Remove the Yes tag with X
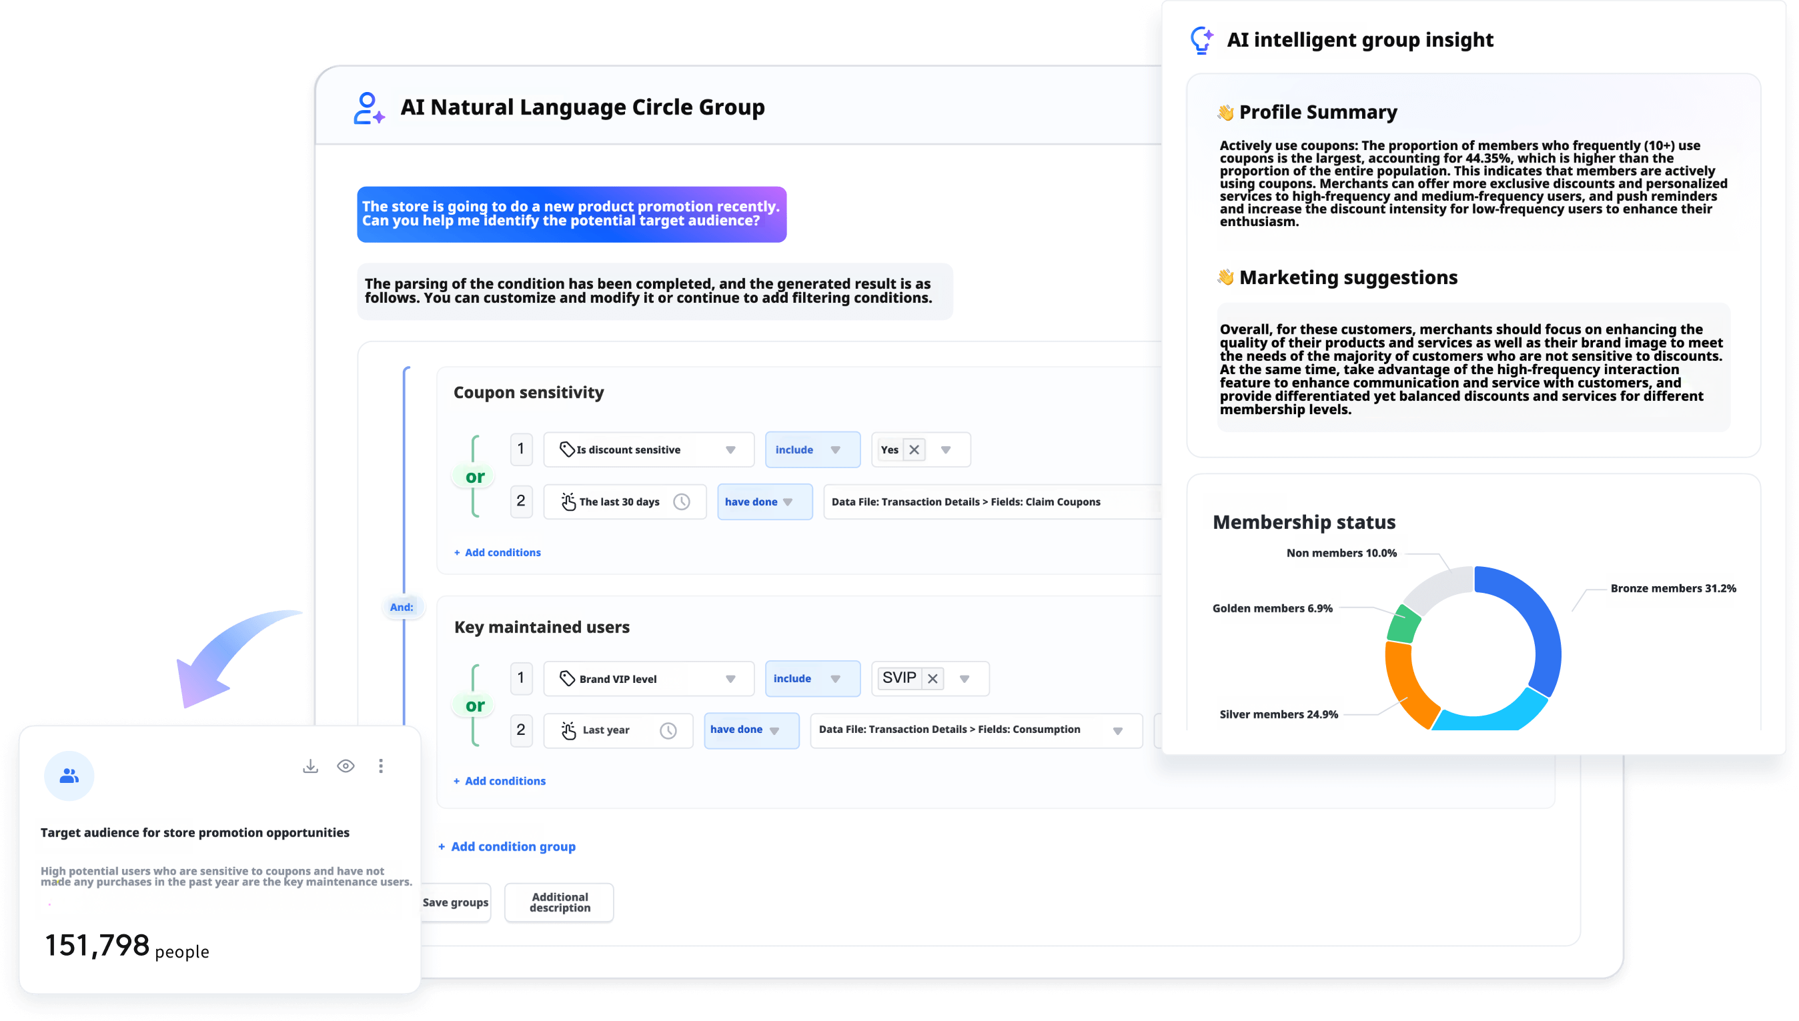The image size is (1799, 1021). (914, 449)
